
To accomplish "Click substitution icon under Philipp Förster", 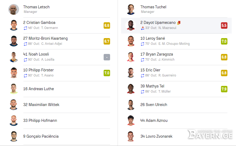I will [26, 76].
